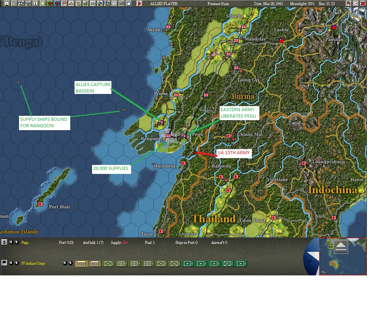Click the 'Airfield: 1(7)' readout

tap(93, 242)
